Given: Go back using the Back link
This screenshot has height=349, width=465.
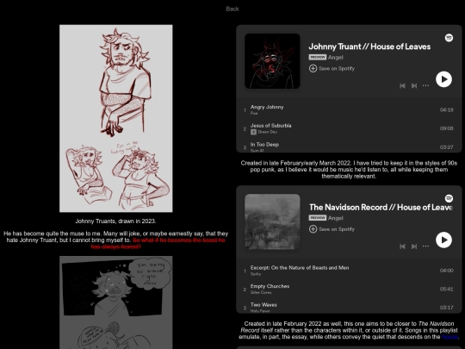Looking at the screenshot, I should point(232,9).
